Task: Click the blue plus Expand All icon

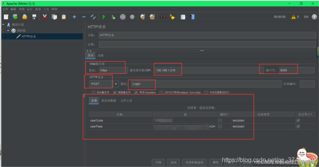Action: (x=74, y=17)
